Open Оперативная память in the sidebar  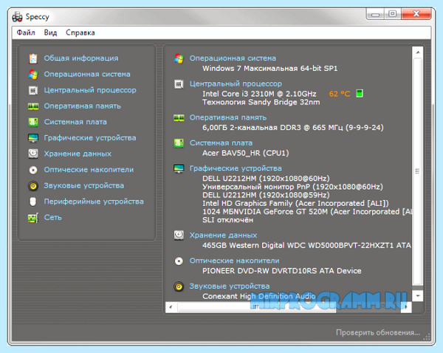(82, 106)
